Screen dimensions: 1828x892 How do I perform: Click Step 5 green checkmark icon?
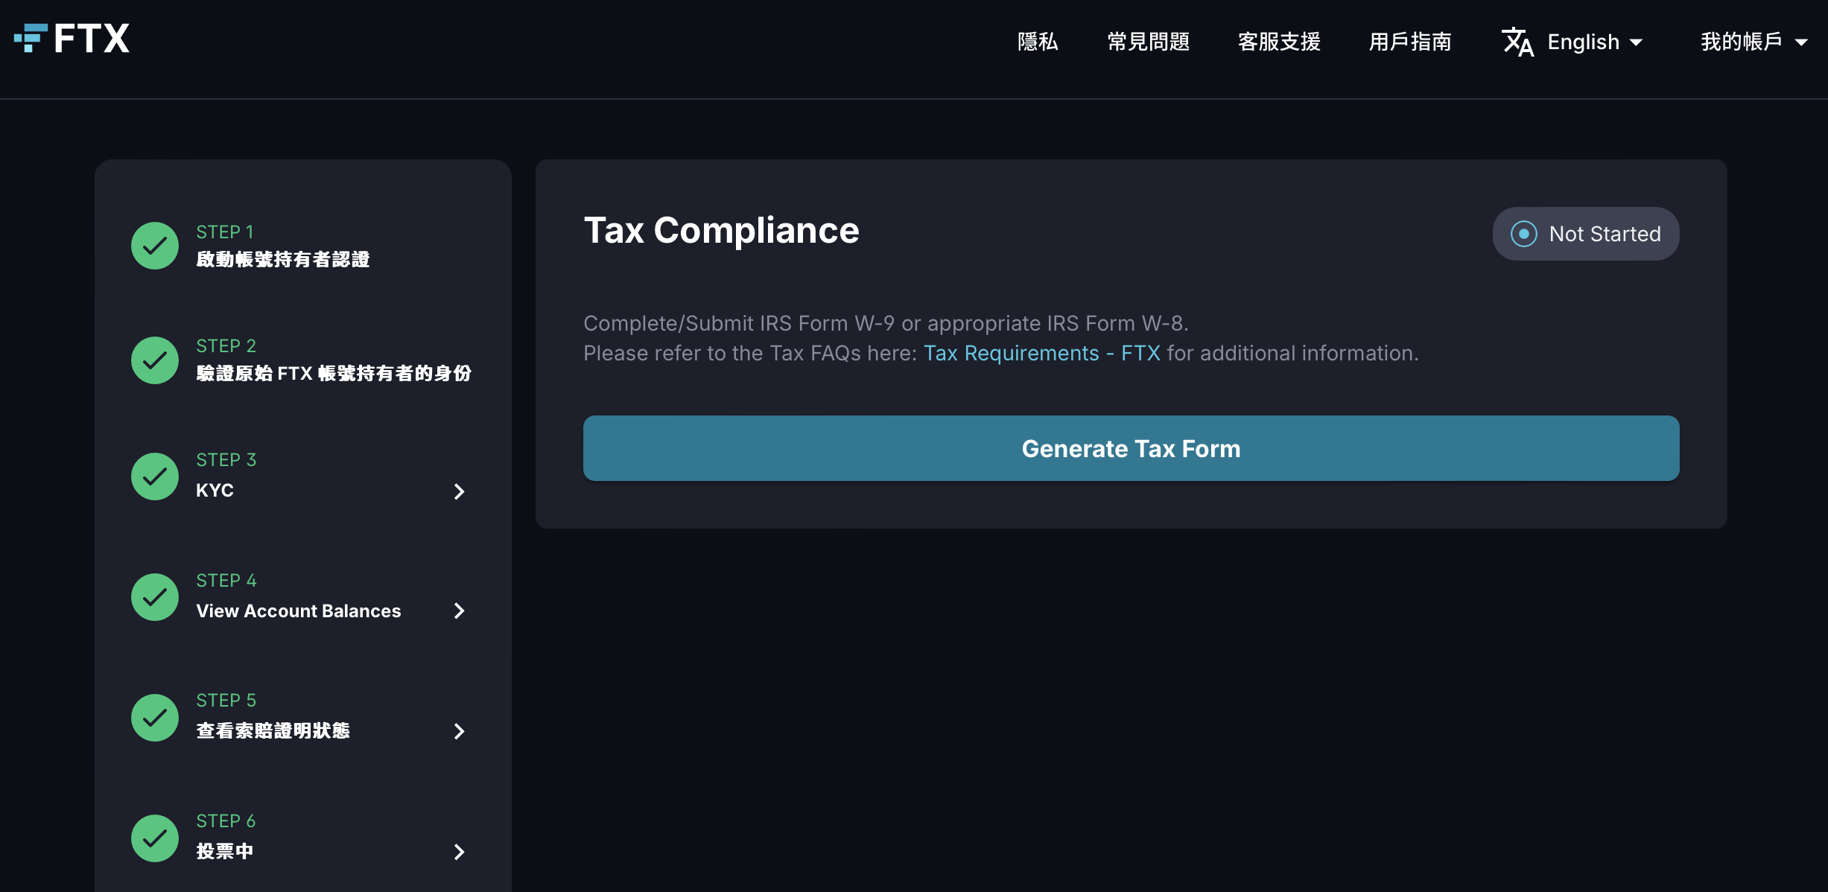point(155,718)
